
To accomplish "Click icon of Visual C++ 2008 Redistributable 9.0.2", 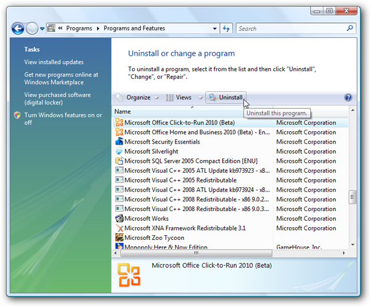I will [x=119, y=199].
